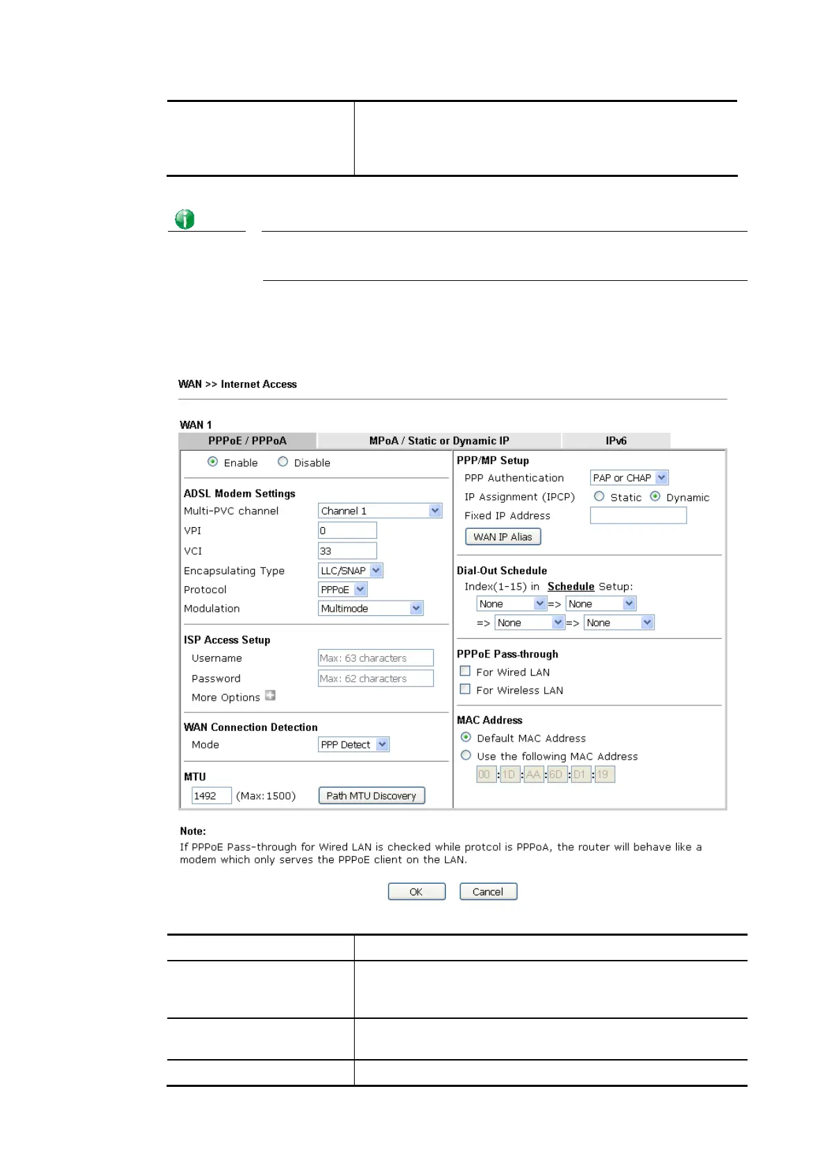Click the Password input field
This screenshot has height=1168, width=826.
tap(376, 678)
